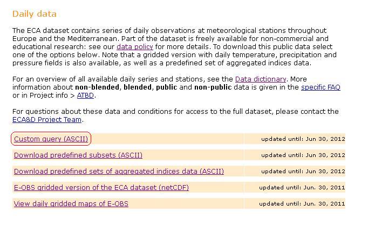Open Download predefined subsets (ASCII)
The image size is (368, 225).
tap(78, 155)
